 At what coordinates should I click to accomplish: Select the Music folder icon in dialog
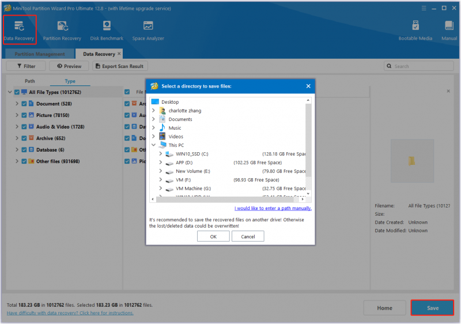[x=163, y=128]
